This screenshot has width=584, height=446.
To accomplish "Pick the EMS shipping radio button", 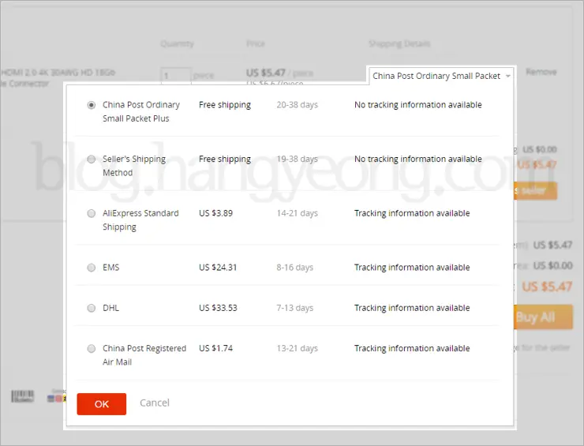I will point(92,268).
